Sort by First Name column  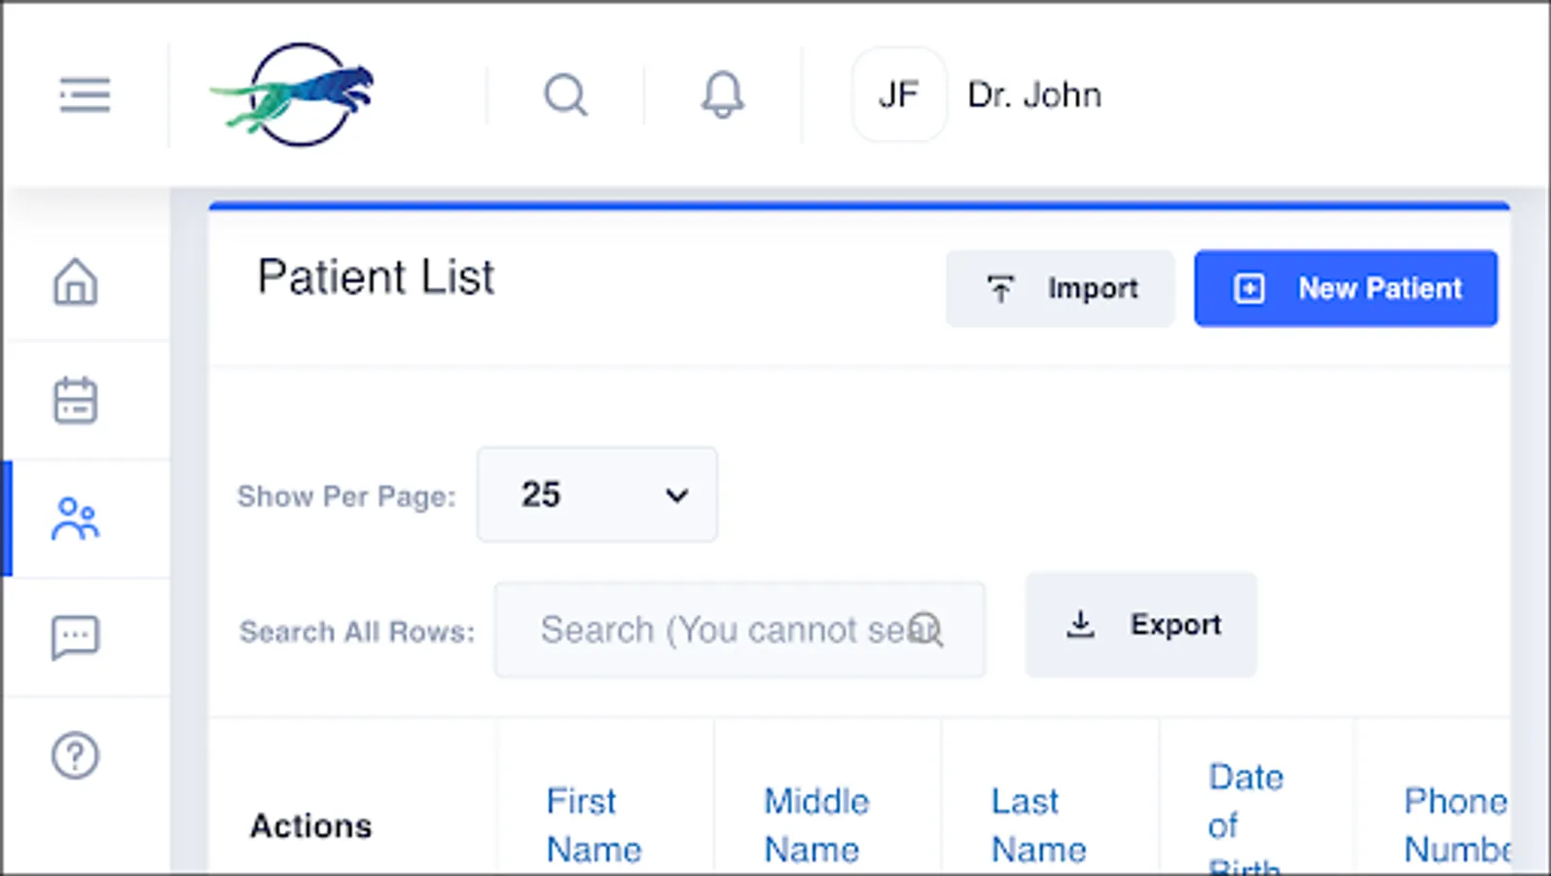click(594, 824)
